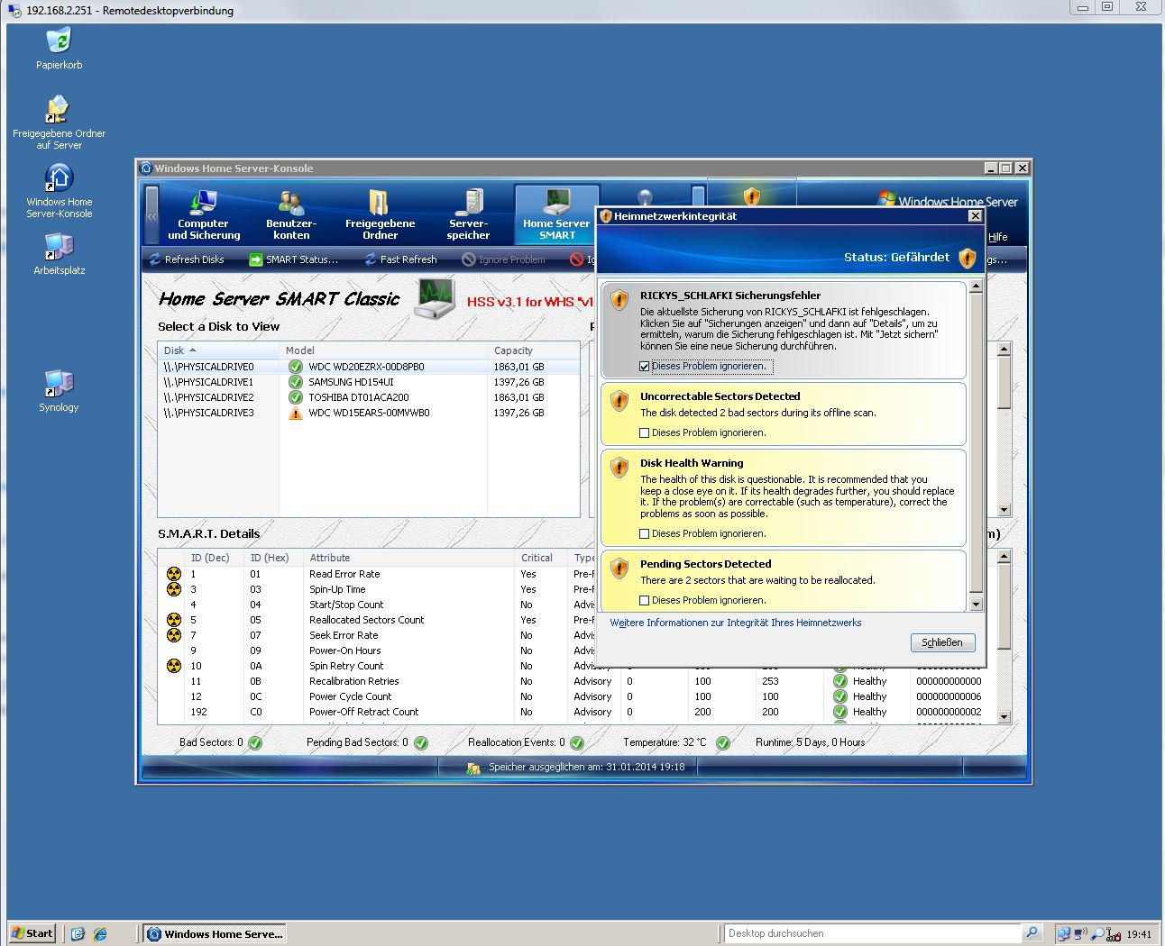Screen dimensions: 1165x946
Task: Click the Healthy check icon in Power Cycle row
Action: coord(840,696)
